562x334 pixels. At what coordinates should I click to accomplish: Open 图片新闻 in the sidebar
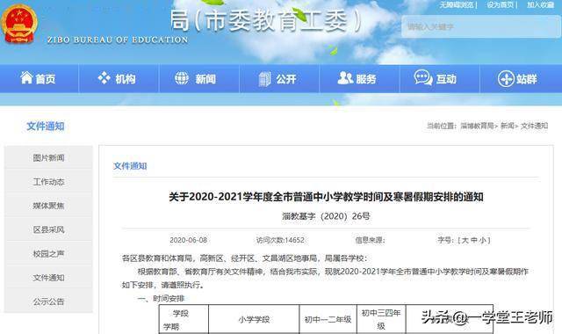tap(48, 157)
